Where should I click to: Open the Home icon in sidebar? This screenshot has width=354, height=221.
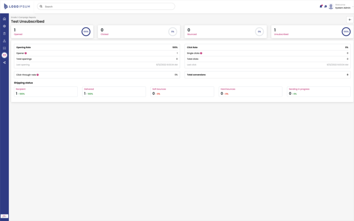point(4,19)
